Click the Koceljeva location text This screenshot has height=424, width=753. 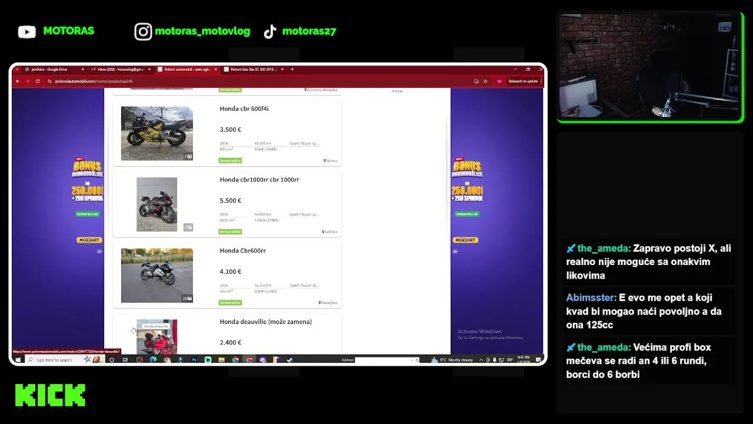[x=329, y=303]
